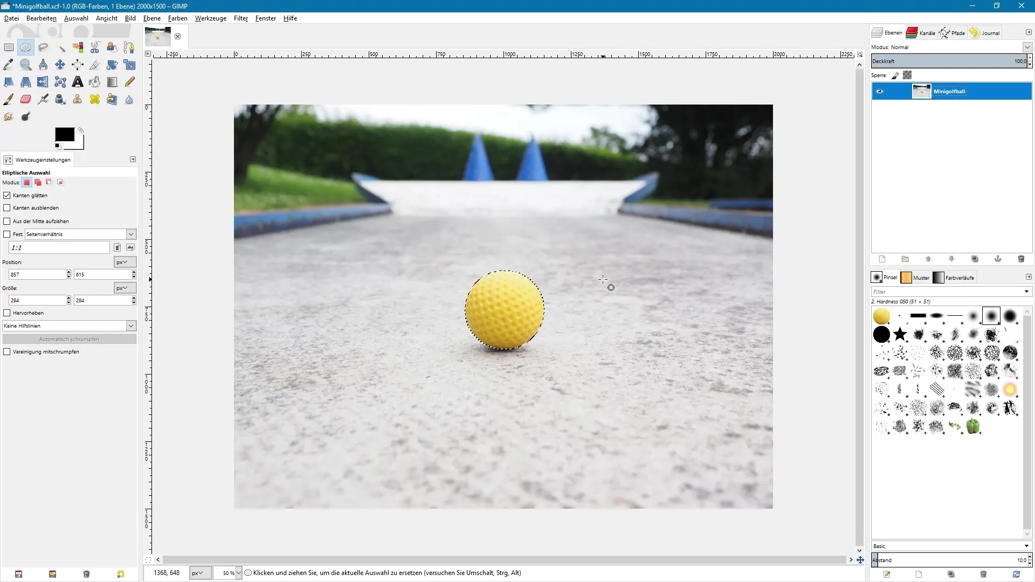
Task: Select the Foreground Select tool
Action: click(x=112, y=47)
